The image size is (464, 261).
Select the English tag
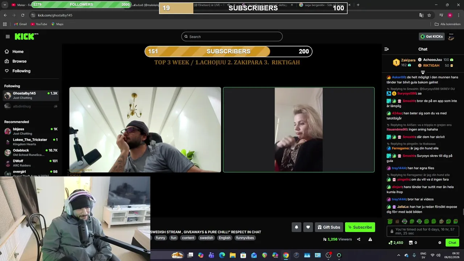click(224, 238)
